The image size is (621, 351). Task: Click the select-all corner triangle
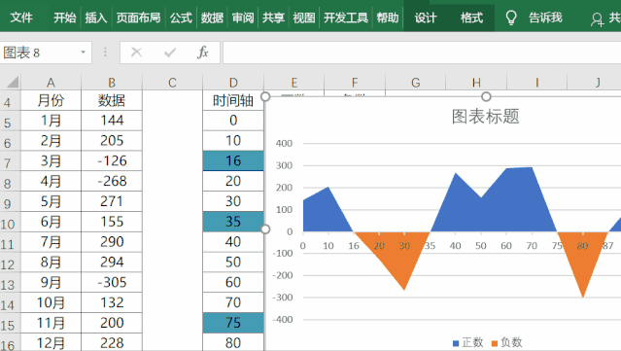coord(13,82)
